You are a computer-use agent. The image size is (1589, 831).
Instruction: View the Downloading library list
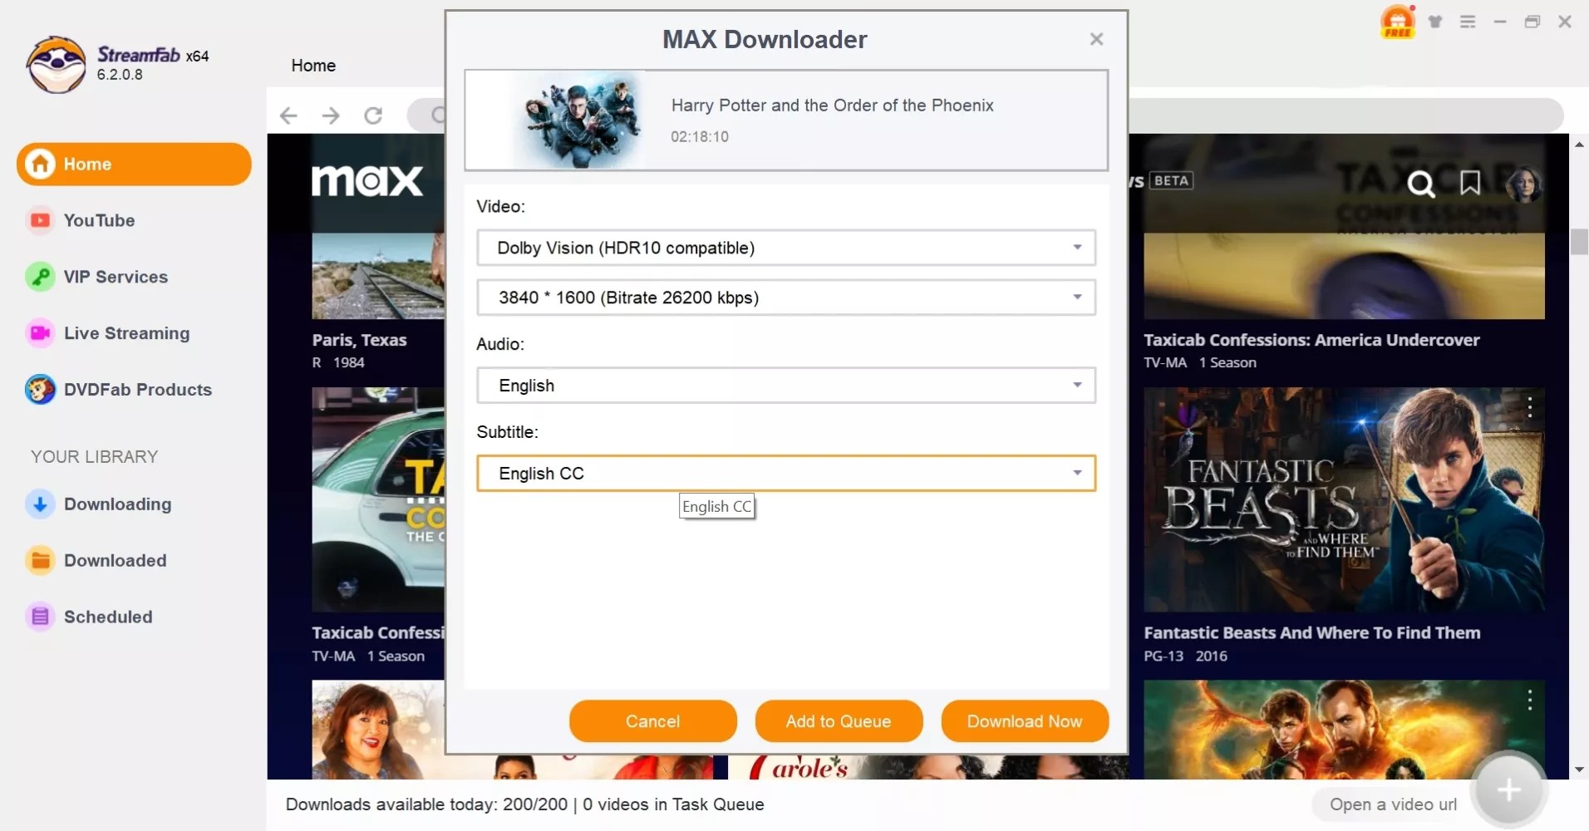point(117,504)
